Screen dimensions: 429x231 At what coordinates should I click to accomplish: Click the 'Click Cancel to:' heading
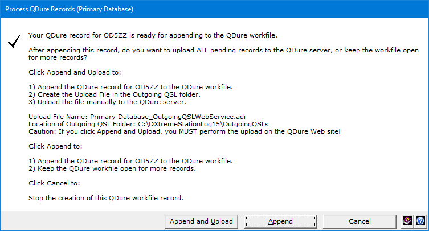[55, 183]
